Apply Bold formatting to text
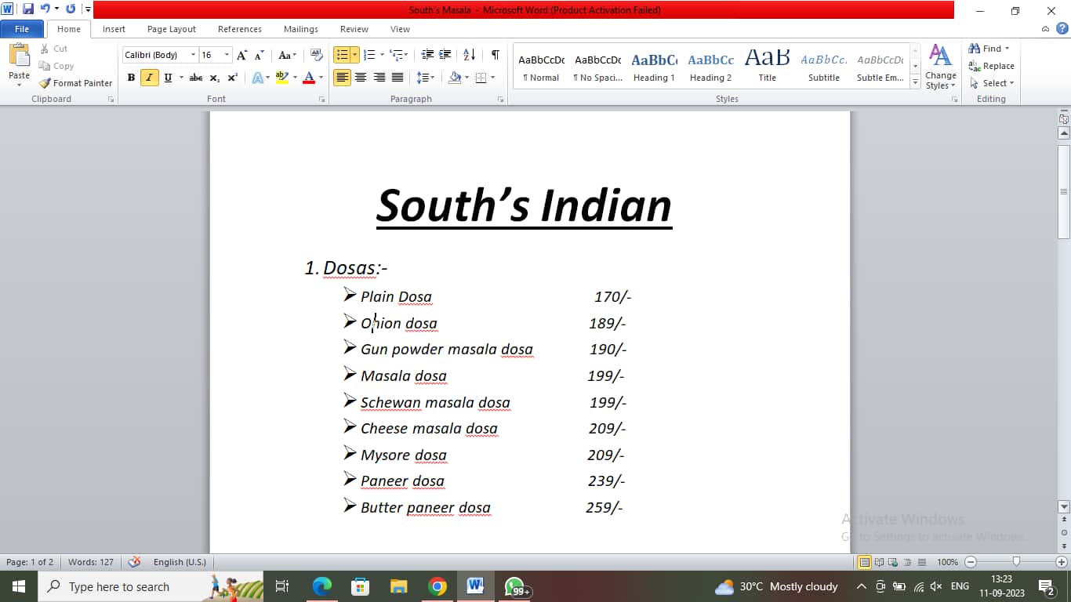 [x=131, y=78]
